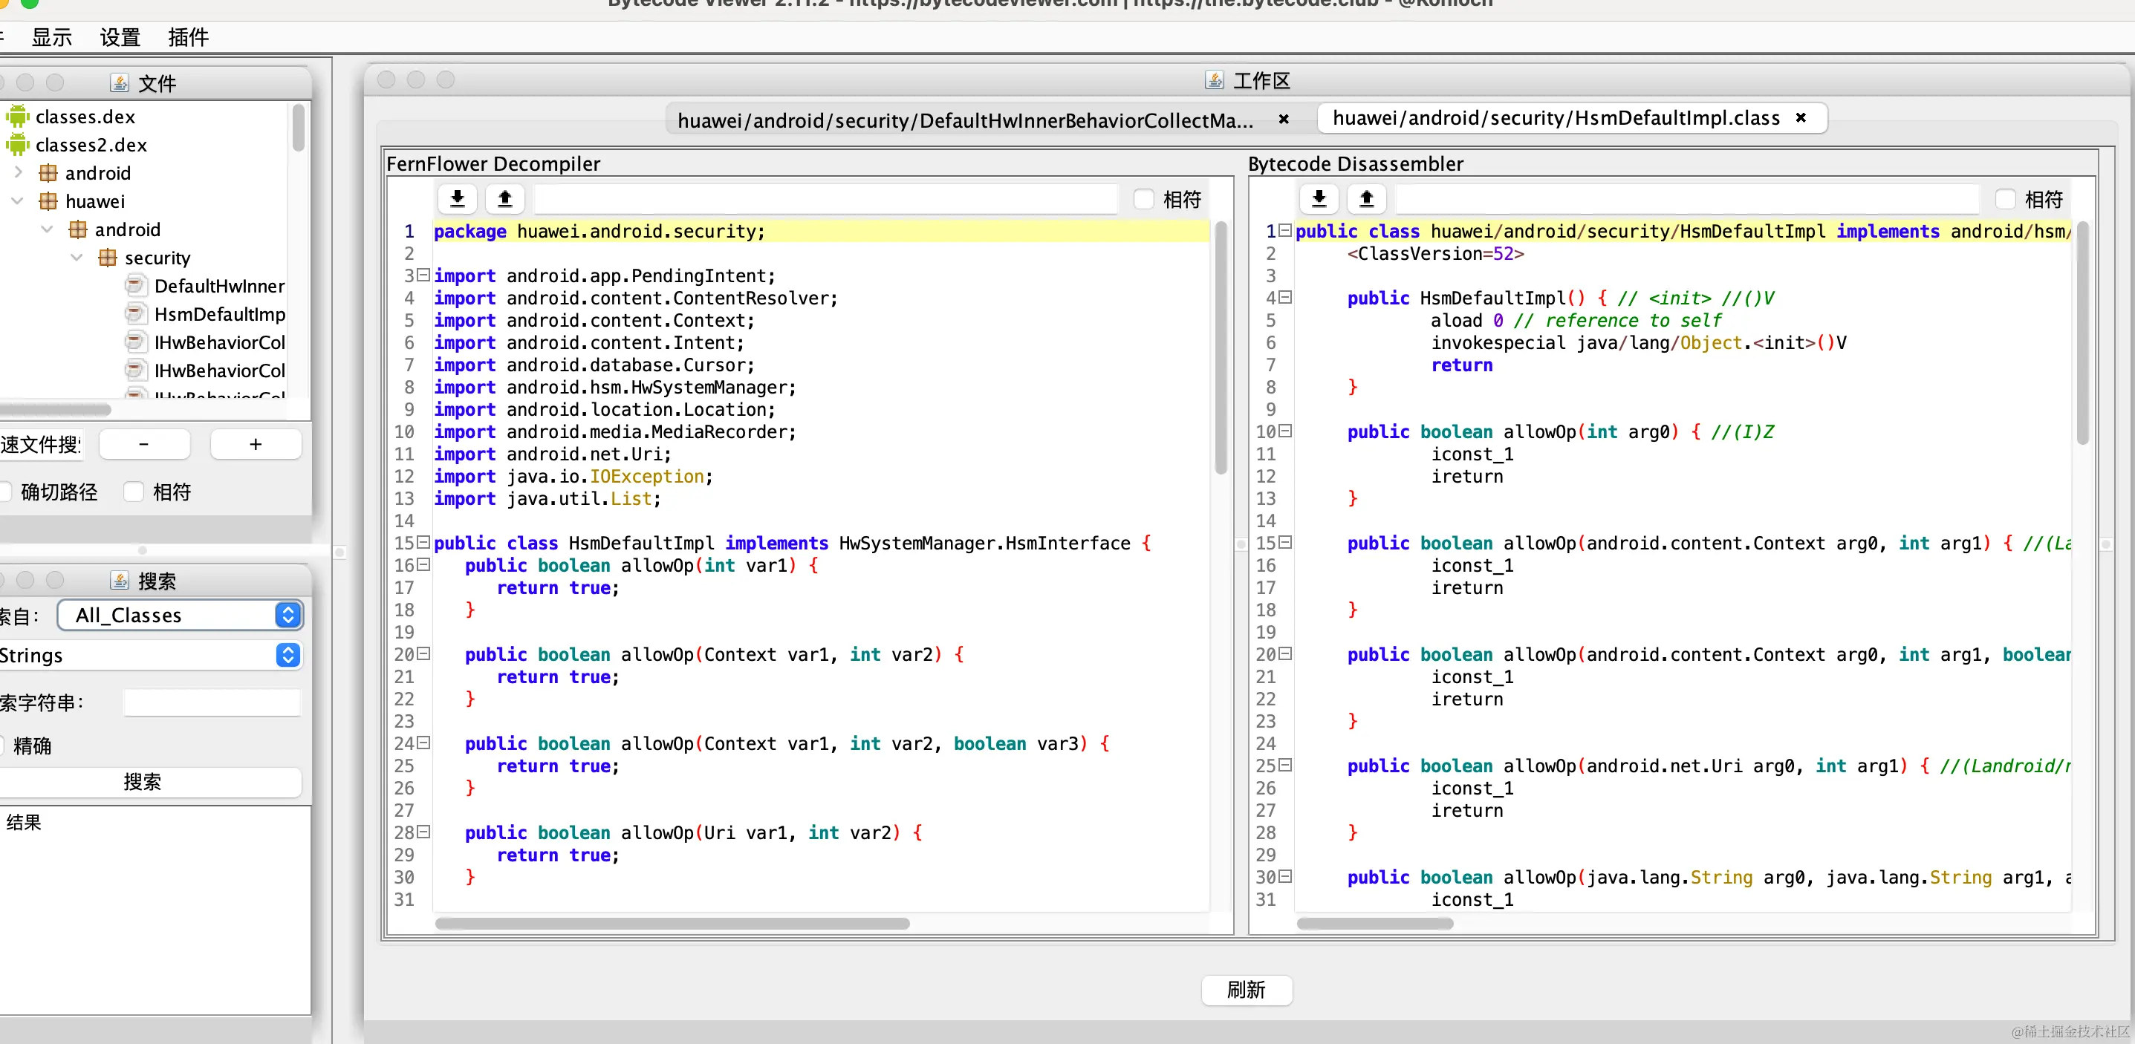Open the 设置 menu
This screenshot has height=1044, width=2135.
click(x=120, y=37)
